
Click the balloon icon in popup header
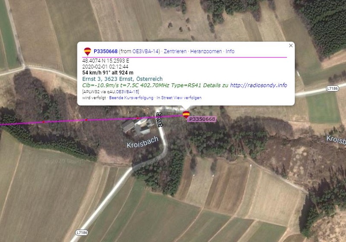(87, 51)
